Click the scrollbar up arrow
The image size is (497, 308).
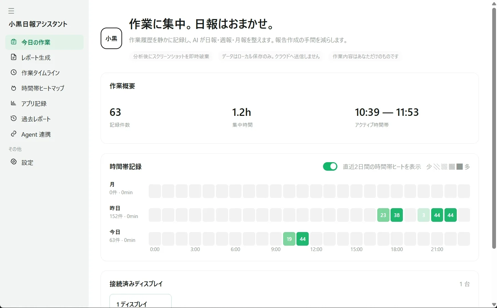point(494,3)
